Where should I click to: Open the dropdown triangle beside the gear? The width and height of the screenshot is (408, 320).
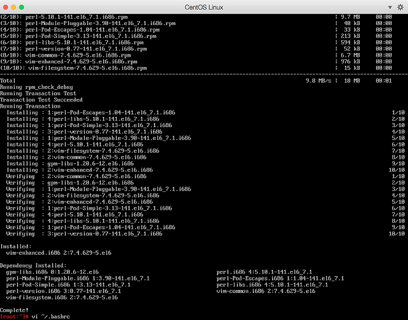pos(390,7)
